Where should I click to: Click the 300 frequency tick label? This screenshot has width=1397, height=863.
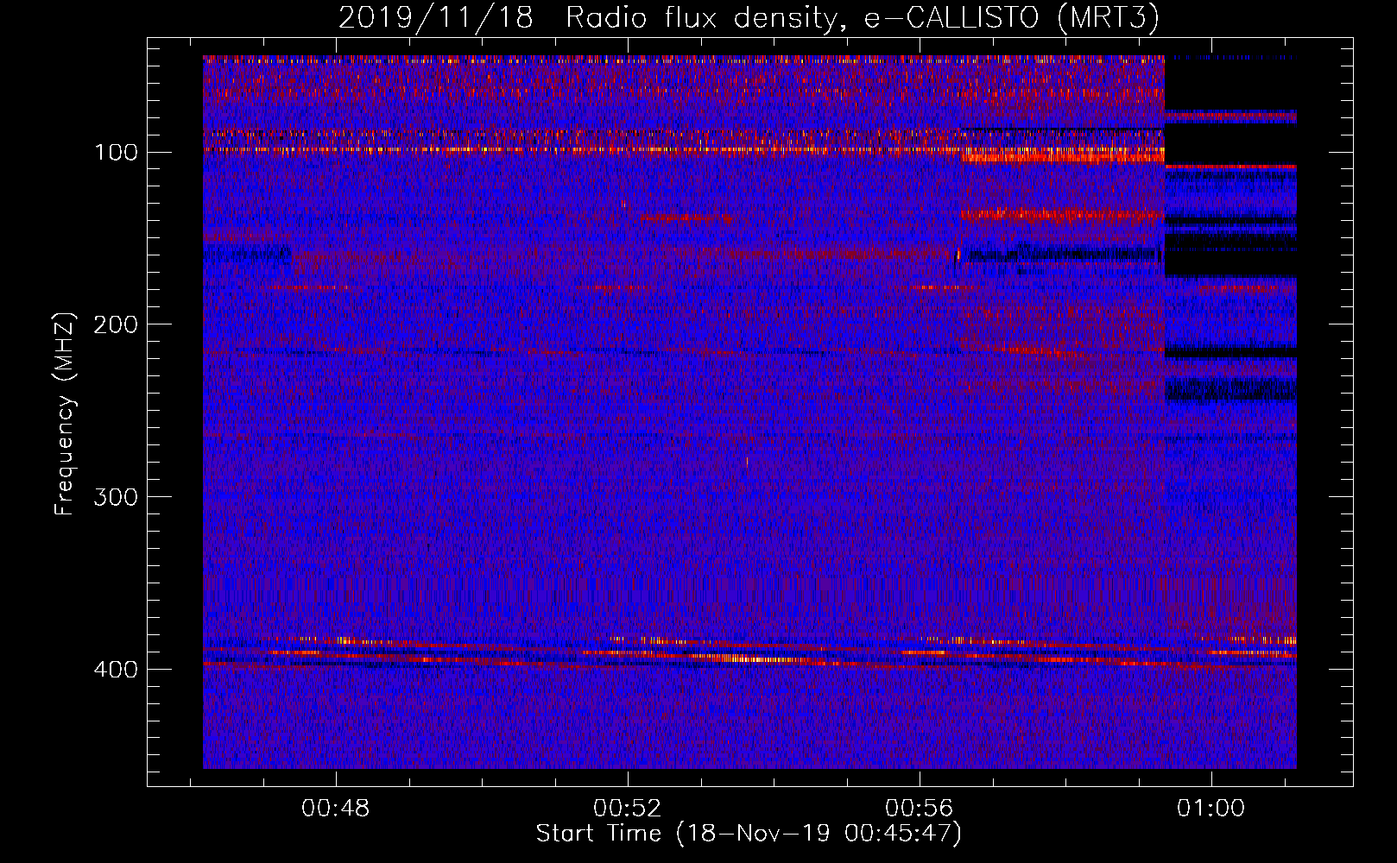(117, 498)
